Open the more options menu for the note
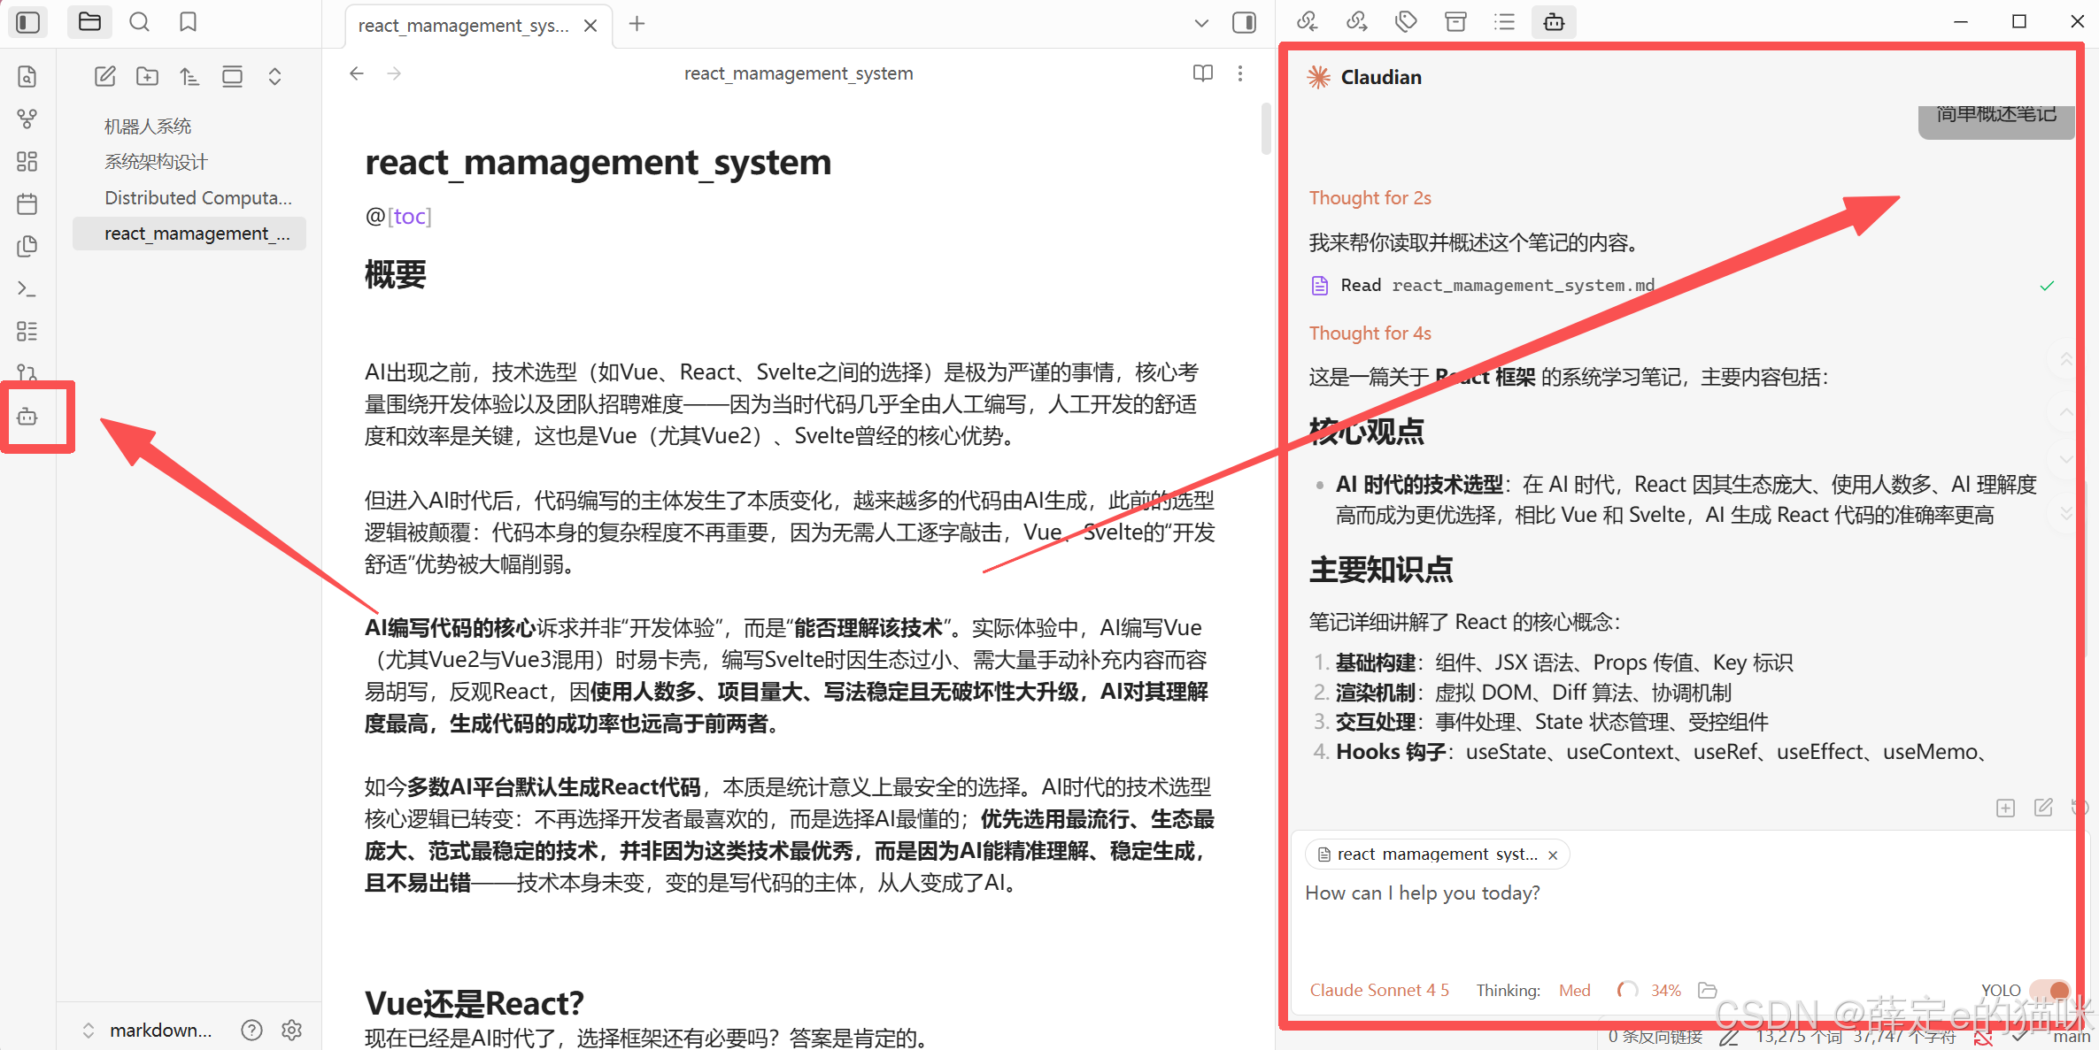 pos(1240,73)
